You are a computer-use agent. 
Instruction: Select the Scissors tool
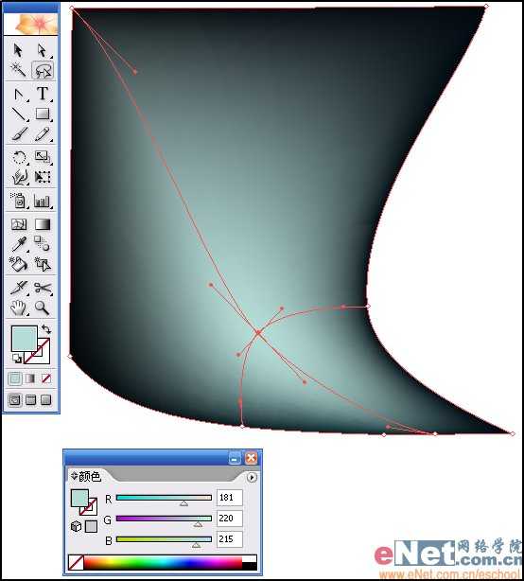point(43,288)
